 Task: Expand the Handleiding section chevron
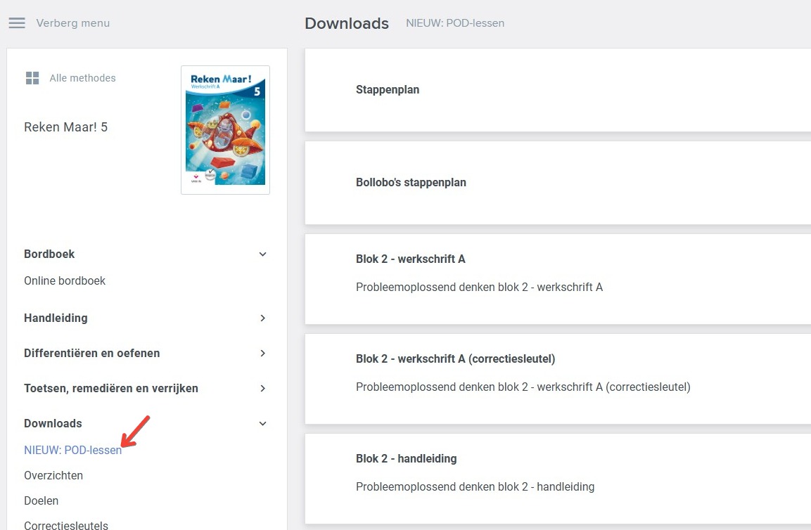coord(262,318)
